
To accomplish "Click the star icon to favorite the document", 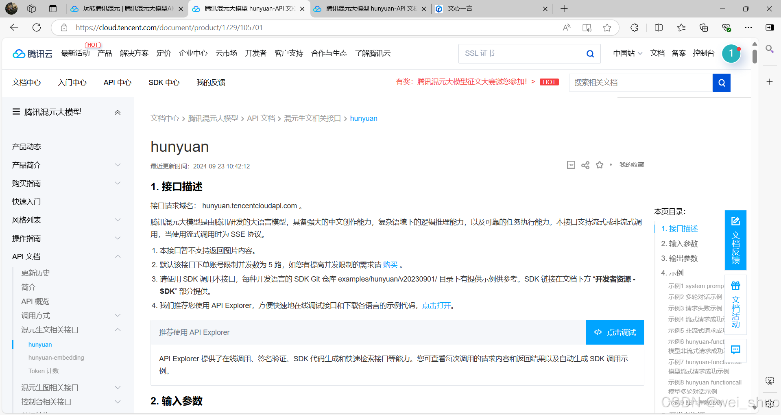I will [x=599, y=165].
